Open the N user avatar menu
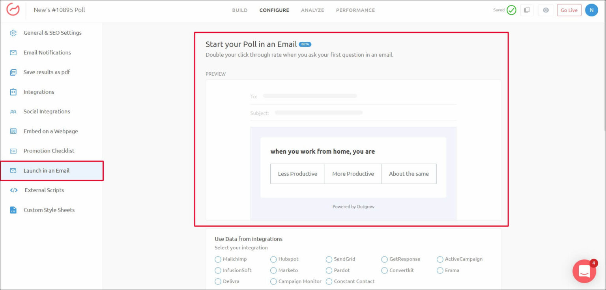 click(x=591, y=10)
